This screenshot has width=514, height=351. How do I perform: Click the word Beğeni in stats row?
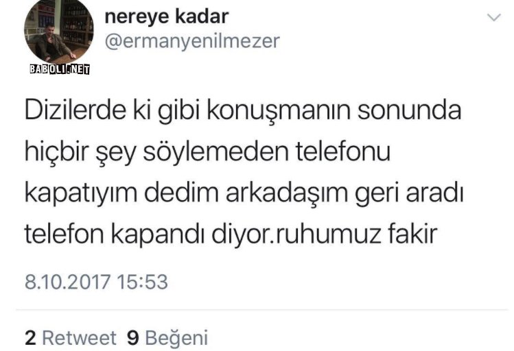point(176,339)
